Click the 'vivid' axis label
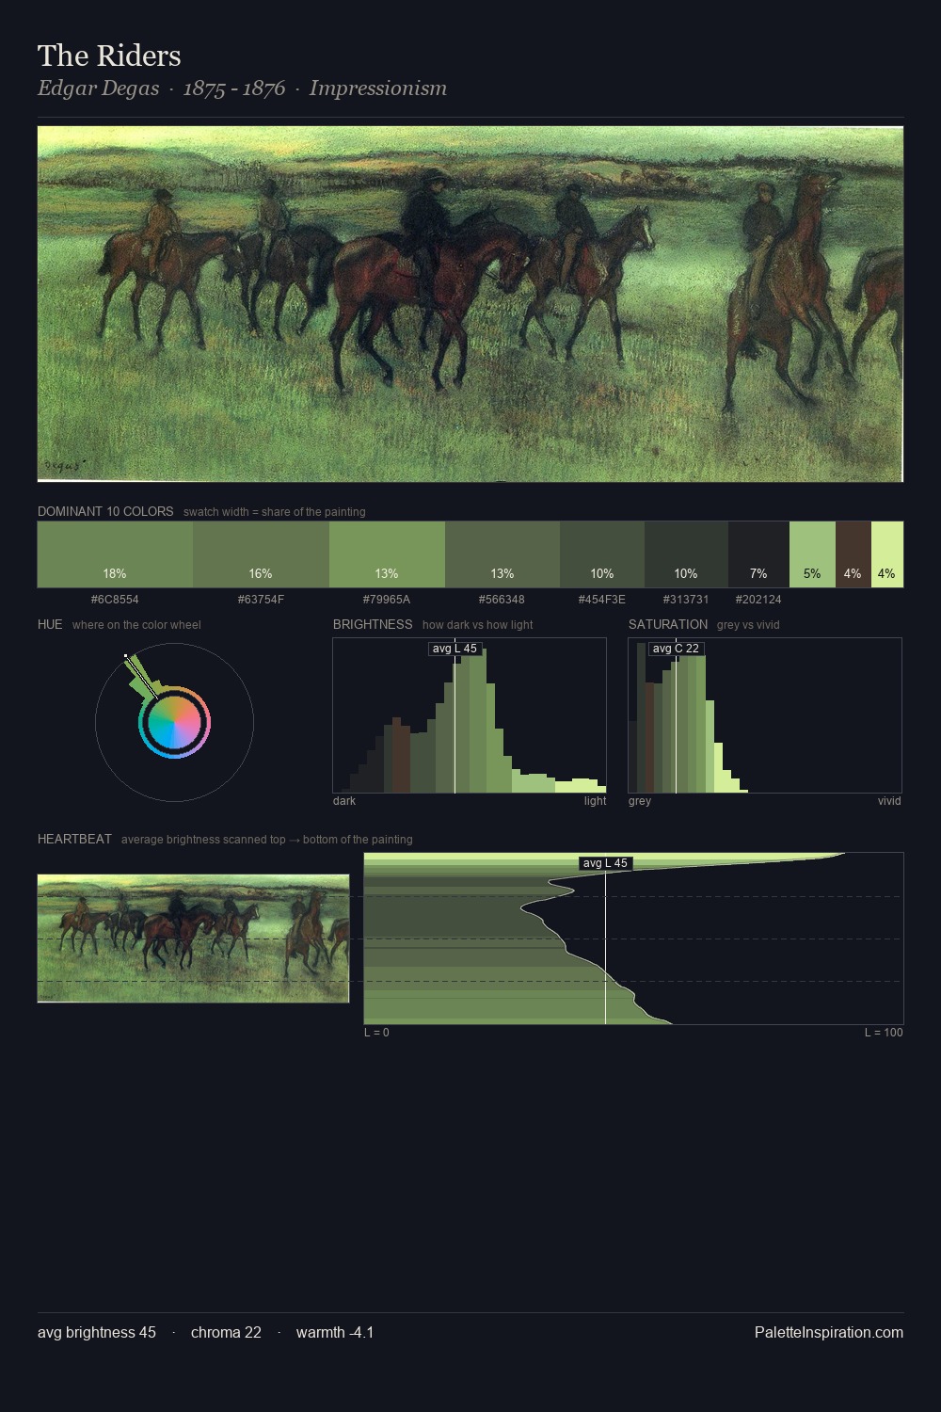This screenshot has height=1412, width=941. pyautogui.click(x=889, y=801)
